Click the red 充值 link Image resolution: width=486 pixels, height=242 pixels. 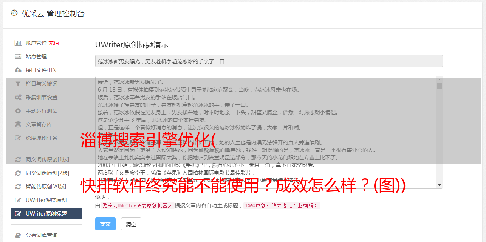pyautogui.click(x=54, y=43)
